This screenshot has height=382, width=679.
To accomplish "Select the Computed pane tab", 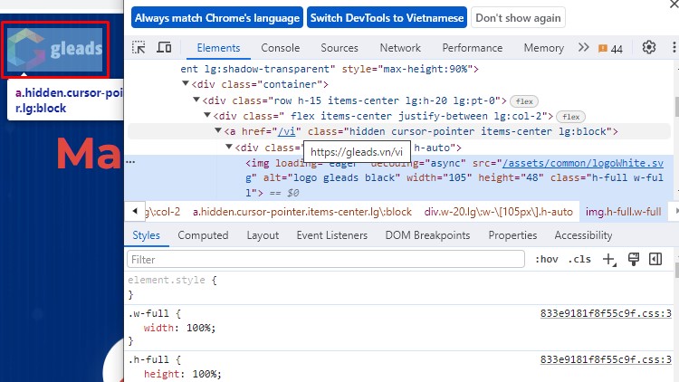I will [203, 235].
